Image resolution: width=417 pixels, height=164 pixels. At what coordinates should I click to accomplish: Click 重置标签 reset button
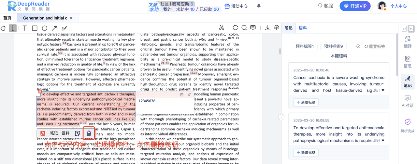coord(375,46)
